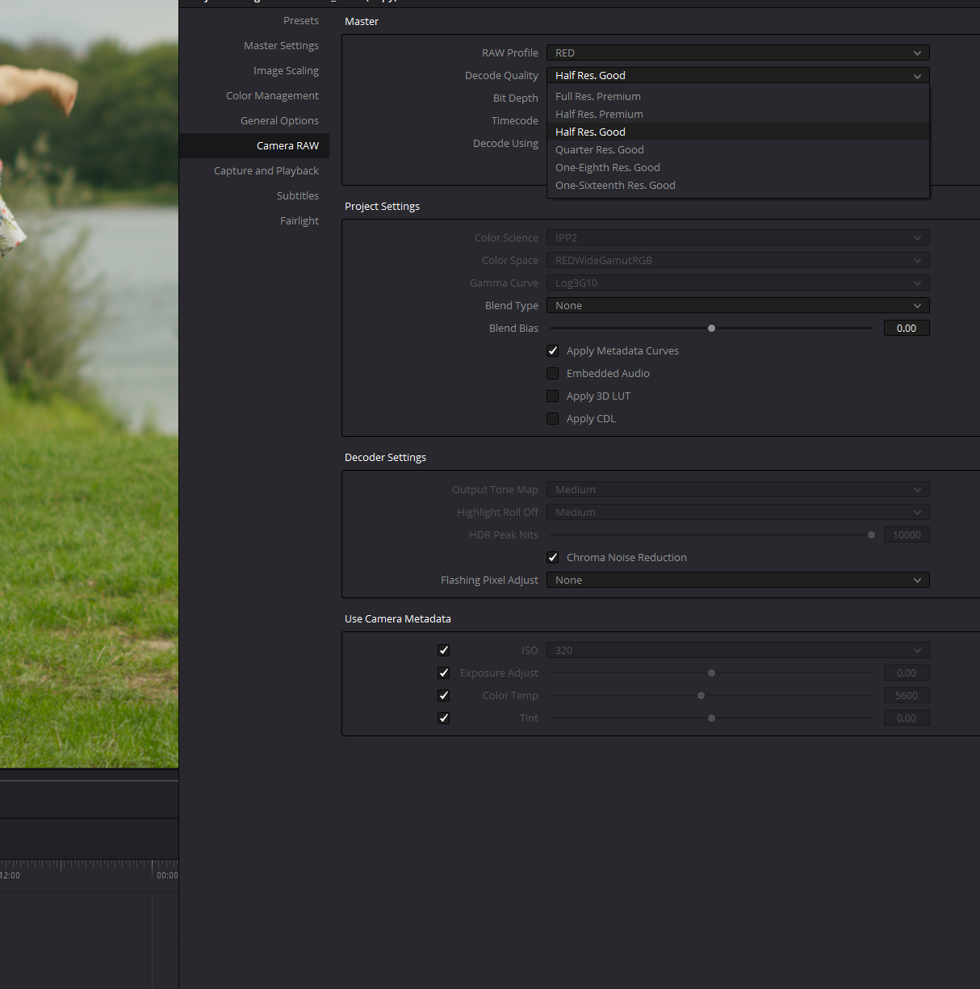This screenshot has height=989, width=980.
Task: Choose Full Res. Premium decode quality
Action: 738,96
